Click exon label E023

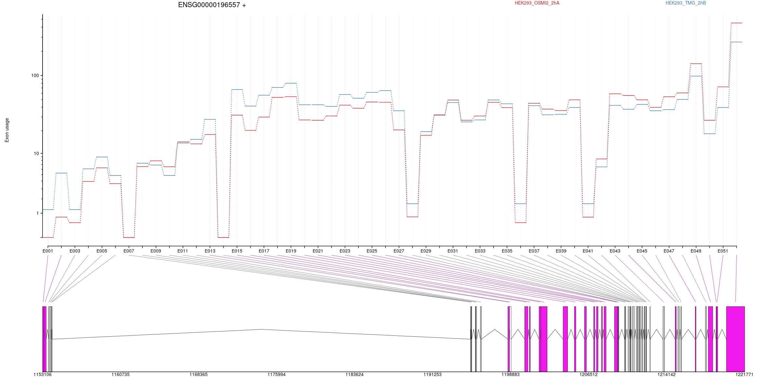[345, 251]
